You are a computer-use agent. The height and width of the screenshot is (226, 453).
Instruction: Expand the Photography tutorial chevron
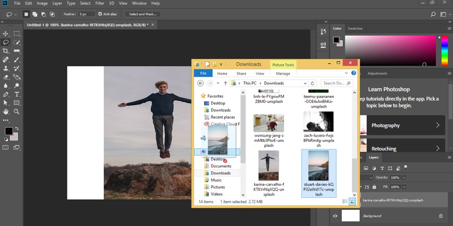coord(437,125)
